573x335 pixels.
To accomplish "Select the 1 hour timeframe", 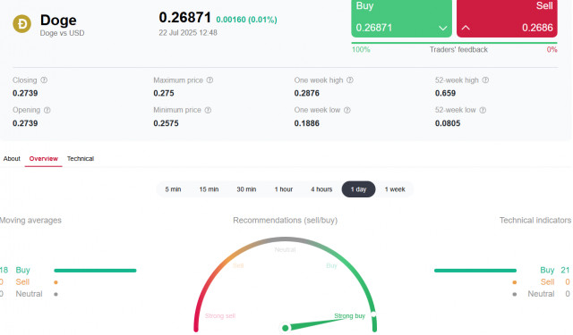I will click(x=284, y=189).
